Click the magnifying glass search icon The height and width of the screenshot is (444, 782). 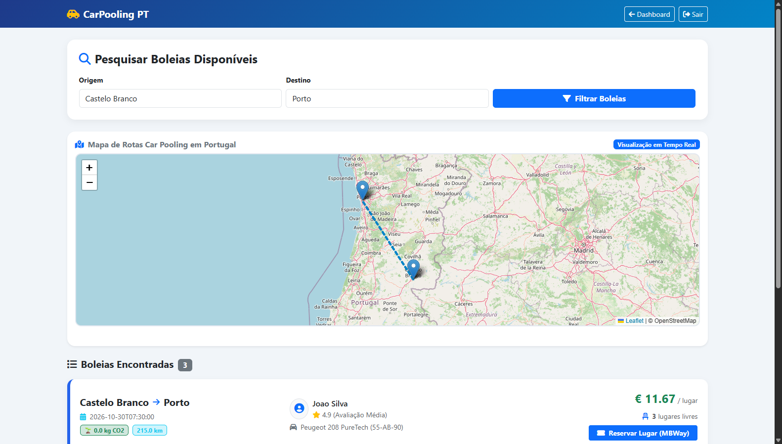[85, 59]
